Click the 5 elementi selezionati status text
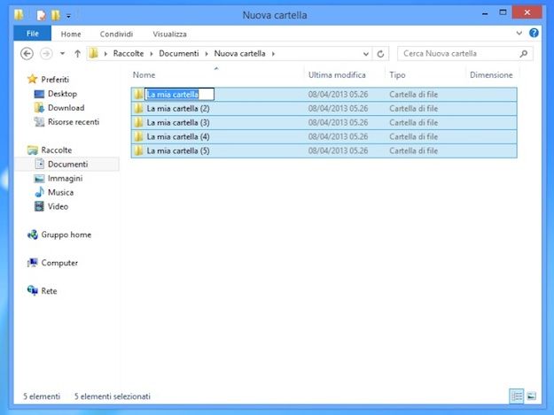554x415 pixels. [113, 396]
